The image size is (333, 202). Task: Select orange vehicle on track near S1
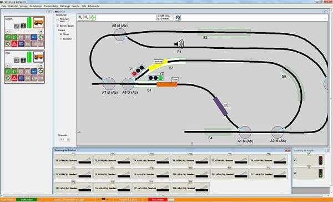[167, 84]
